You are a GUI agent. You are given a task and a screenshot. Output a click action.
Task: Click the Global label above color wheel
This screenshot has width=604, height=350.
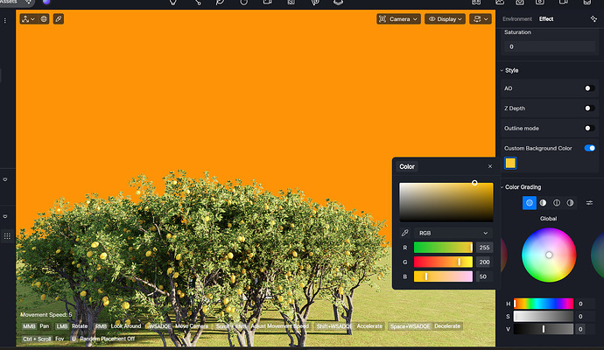(x=548, y=219)
